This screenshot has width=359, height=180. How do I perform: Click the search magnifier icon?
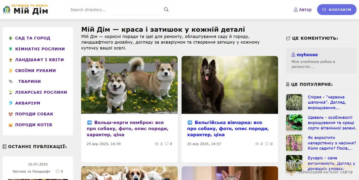click(166, 9)
